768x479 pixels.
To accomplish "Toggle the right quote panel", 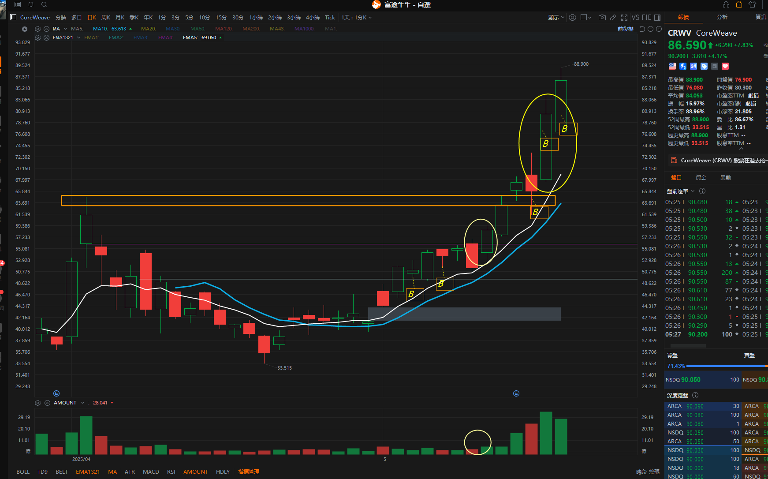I will [x=657, y=18].
